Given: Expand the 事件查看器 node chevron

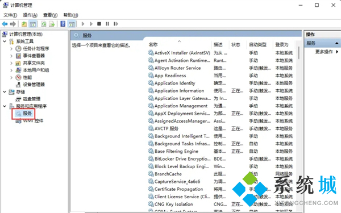Looking at the screenshot, I should 11,56.
